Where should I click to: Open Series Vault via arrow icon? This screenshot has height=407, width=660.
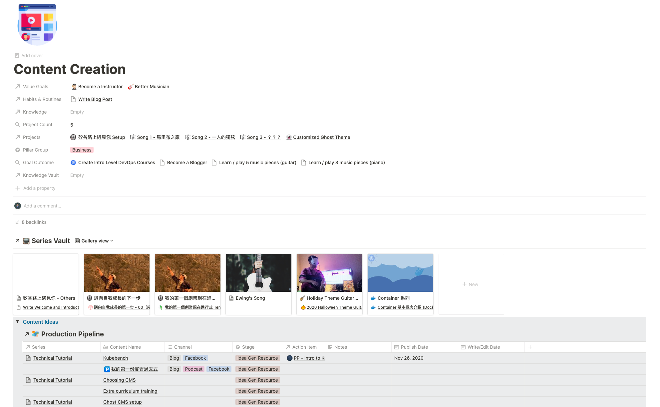tap(17, 241)
